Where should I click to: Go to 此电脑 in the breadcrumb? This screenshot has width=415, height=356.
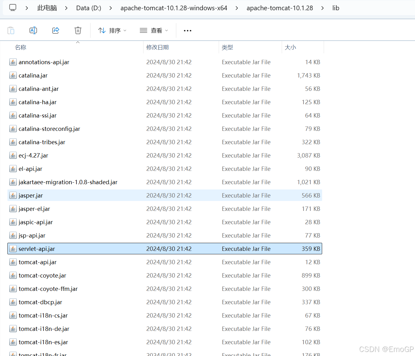click(47, 8)
